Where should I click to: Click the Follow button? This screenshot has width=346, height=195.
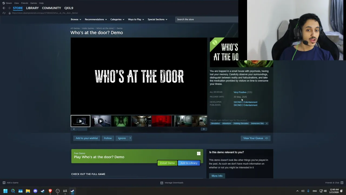point(108,138)
